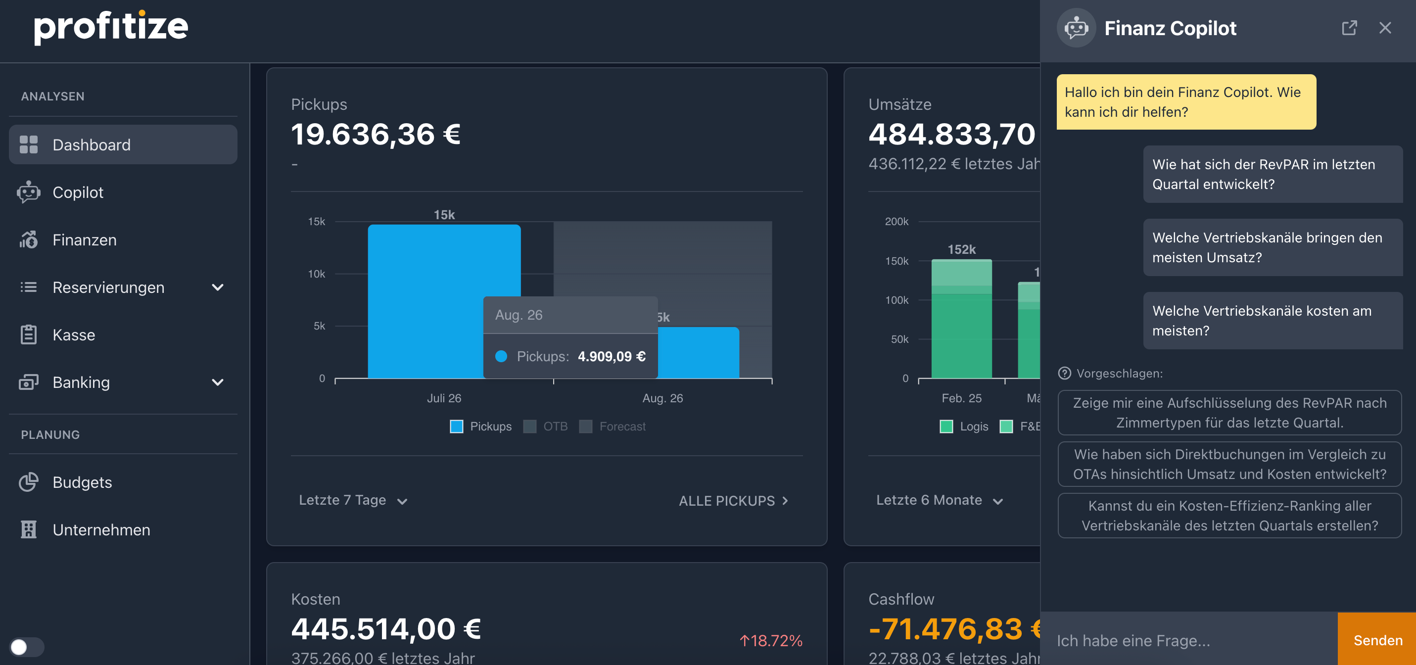Open the ALLE PICKUPS link

pyautogui.click(x=733, y=501)
